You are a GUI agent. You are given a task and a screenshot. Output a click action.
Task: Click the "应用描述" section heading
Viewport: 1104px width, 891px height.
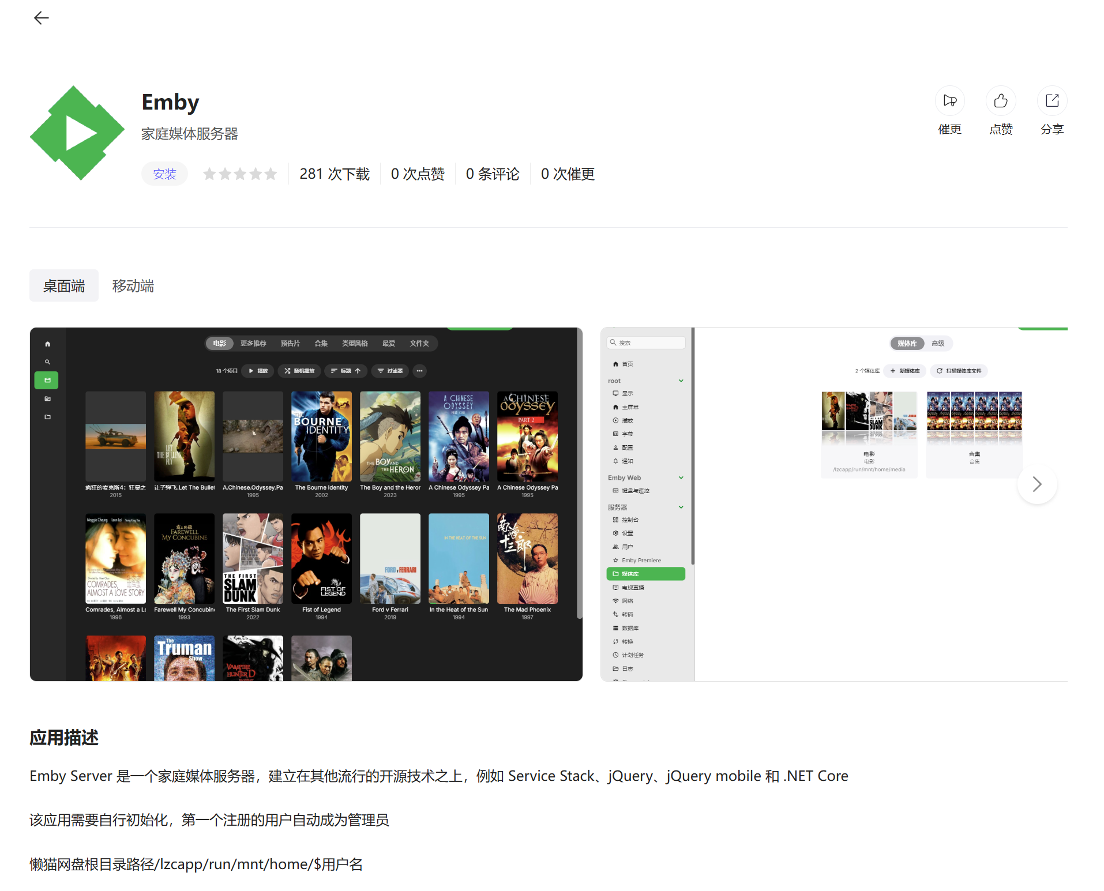[64, 738]
